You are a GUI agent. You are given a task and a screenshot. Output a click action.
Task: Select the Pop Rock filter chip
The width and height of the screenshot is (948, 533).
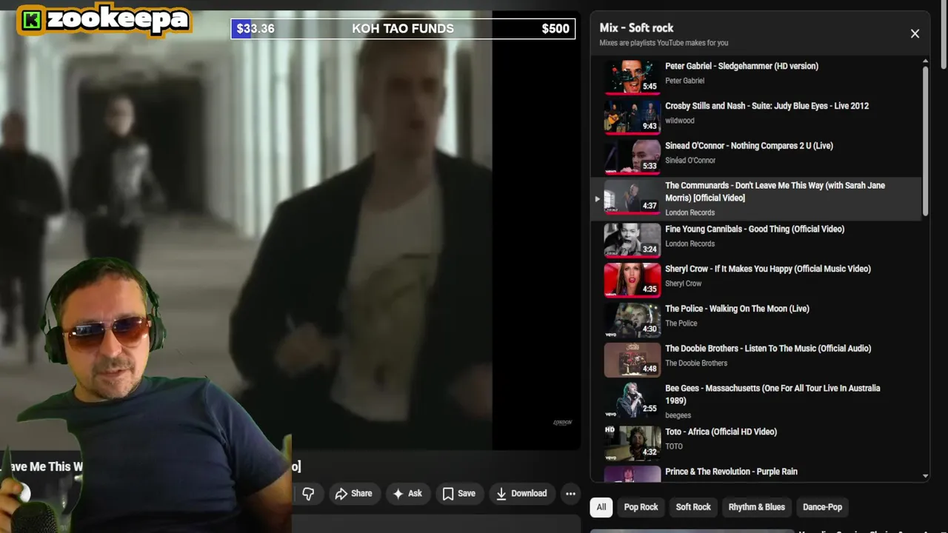(641, 507)
